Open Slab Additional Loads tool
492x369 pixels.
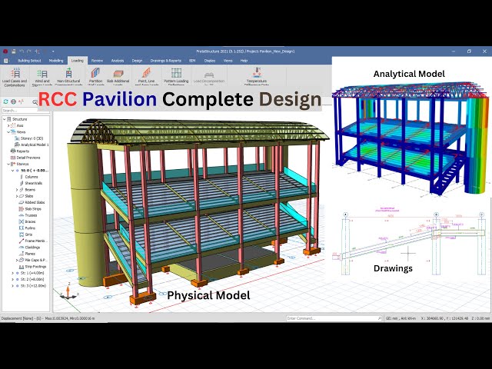pyautogui.click(x=118, y=77)
